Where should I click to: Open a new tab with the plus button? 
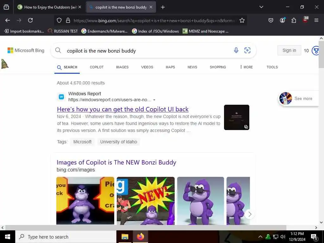(163, 7)
